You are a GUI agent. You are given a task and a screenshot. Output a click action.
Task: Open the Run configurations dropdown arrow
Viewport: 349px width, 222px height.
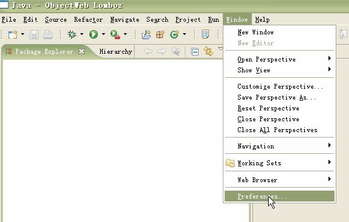click(103, 34)
